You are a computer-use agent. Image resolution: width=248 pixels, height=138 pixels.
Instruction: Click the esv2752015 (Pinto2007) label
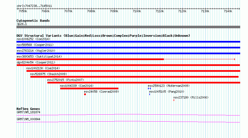pos(66,80)
